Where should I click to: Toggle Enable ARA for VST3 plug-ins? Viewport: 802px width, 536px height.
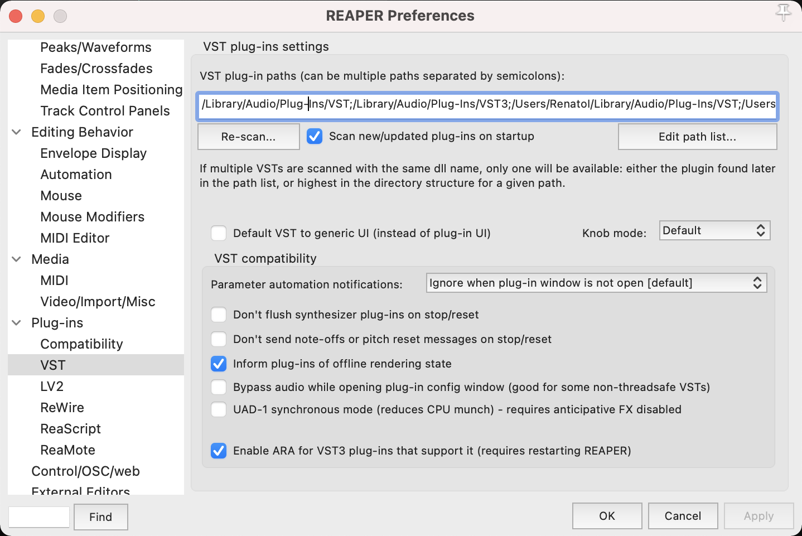pyautogui.click(x=219, y=451)
